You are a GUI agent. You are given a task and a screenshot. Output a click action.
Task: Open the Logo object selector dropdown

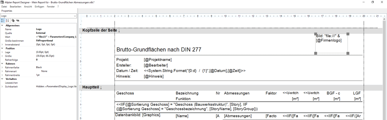(x=75, y=16)
